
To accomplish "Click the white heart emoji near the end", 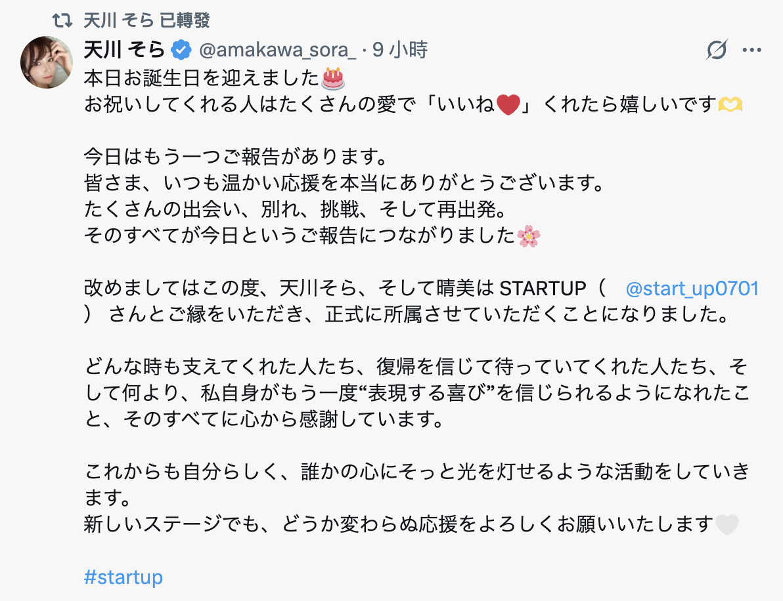I will pyautogui.click(x=726, y=524).
